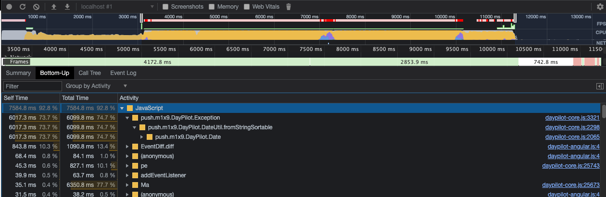Image resolution: width=606 pixels, height=197 pixels.
Task: Open the Group by Activity dropdown
Action: point(96,86)
